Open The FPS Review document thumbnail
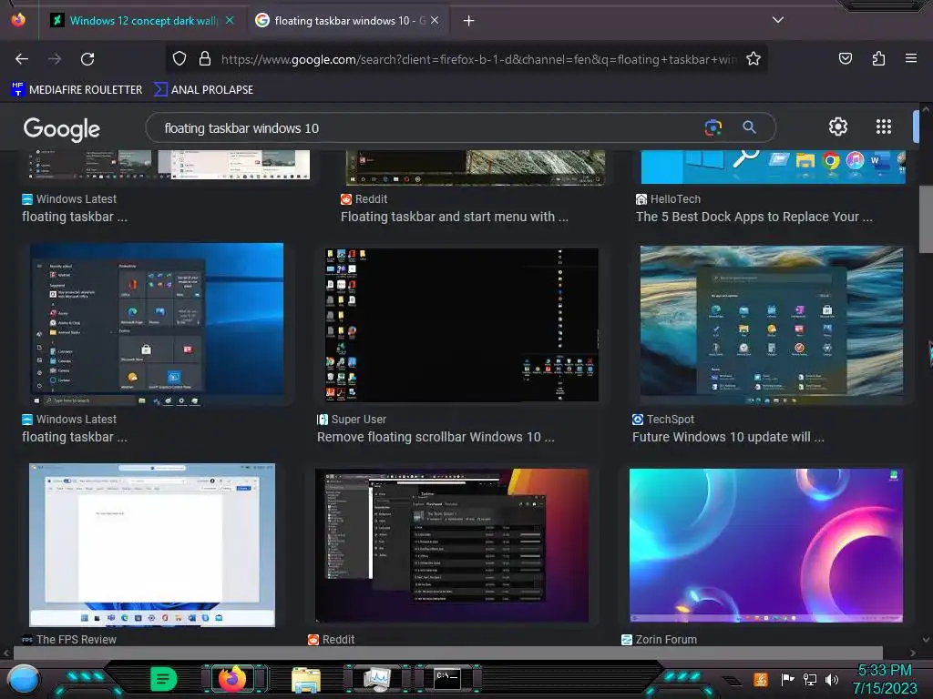This screenshot has height=699, width=933. point(152,545)
